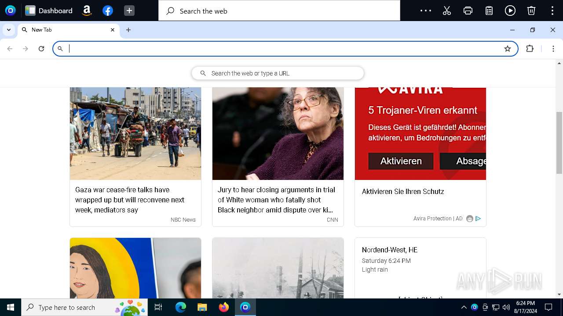Click the Avira 'Absage' button
The height and width of the screenshot is (316, 563).
pyautogui.click(x=463, y=161)
